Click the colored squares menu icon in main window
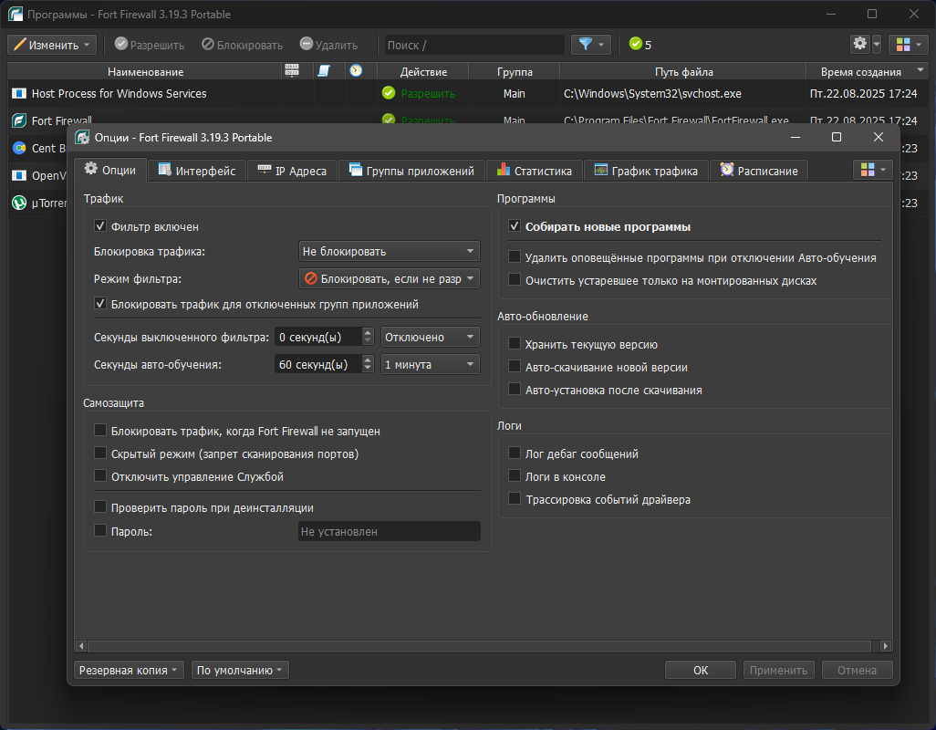 pyautogui.click(x=903, y=45)
